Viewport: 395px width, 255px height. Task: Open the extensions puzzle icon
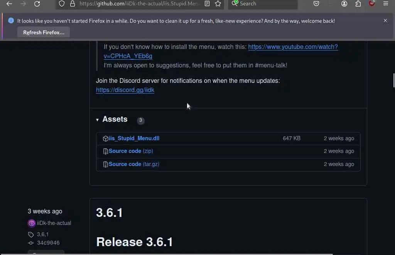(x=358, y=3)
